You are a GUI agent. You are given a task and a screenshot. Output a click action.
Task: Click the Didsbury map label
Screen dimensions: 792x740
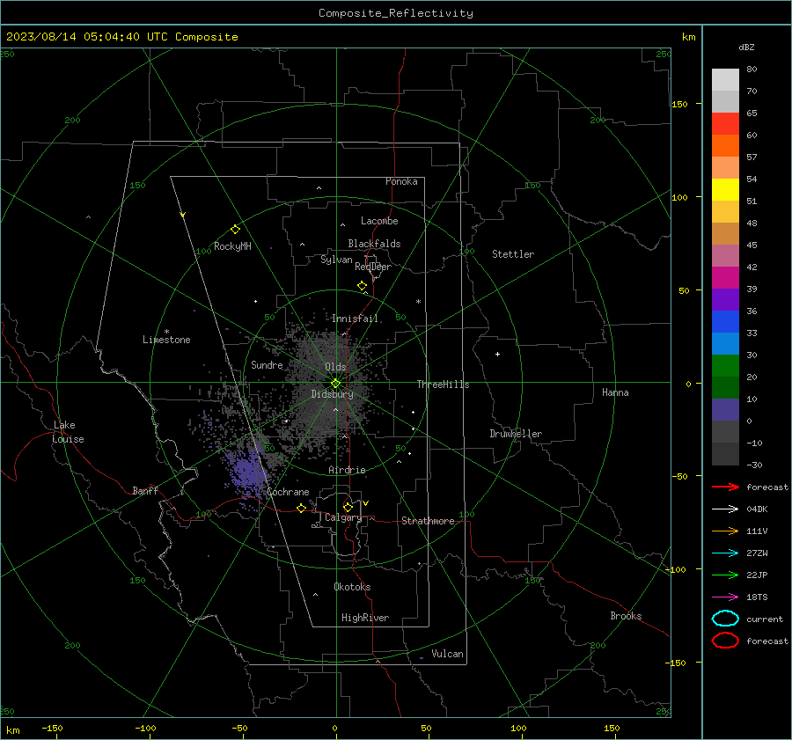pyautogui.click(x=332, y=394)
